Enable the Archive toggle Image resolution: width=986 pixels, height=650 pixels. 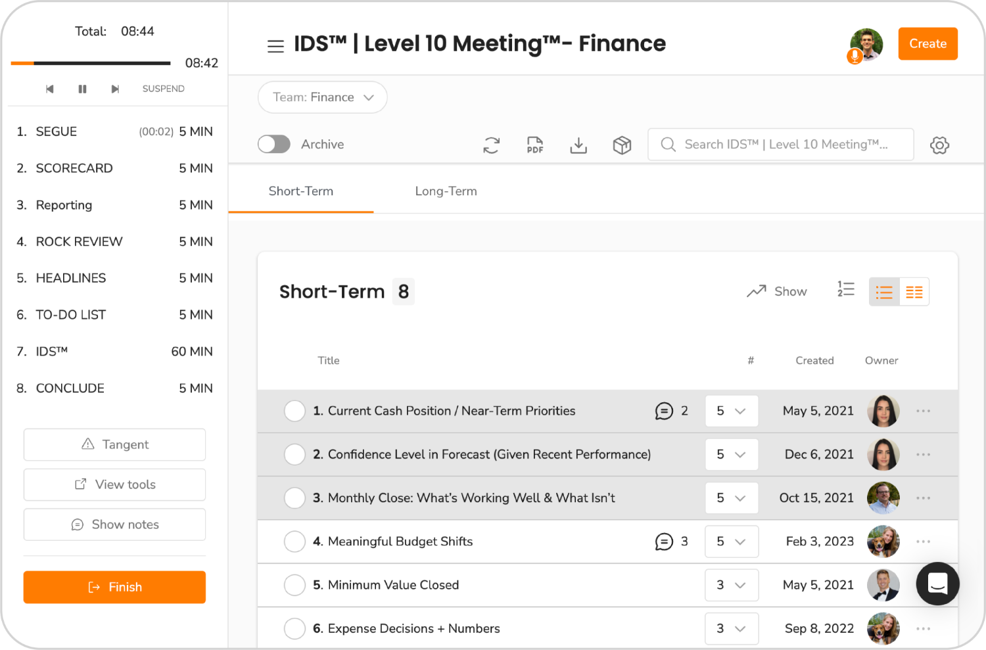click(x=274, y=144)
